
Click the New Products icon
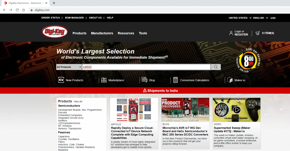[61, 80]
